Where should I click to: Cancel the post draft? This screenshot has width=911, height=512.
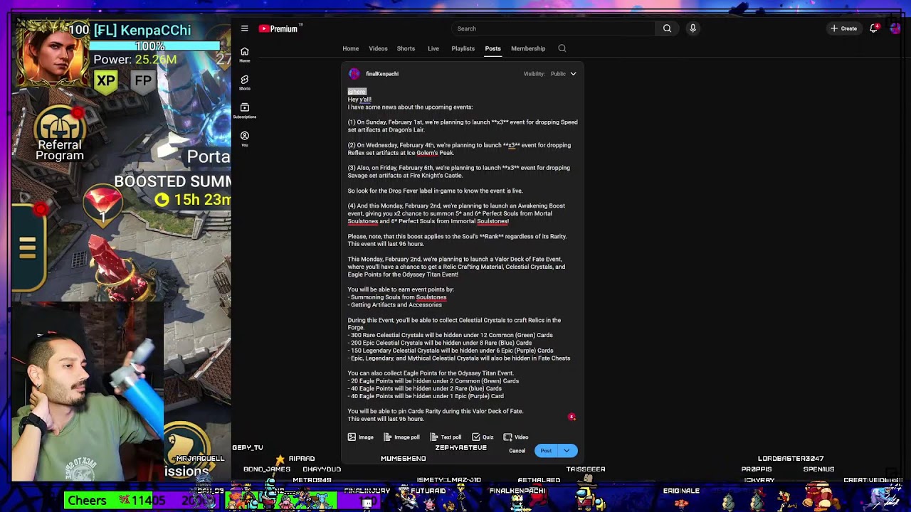517,451
